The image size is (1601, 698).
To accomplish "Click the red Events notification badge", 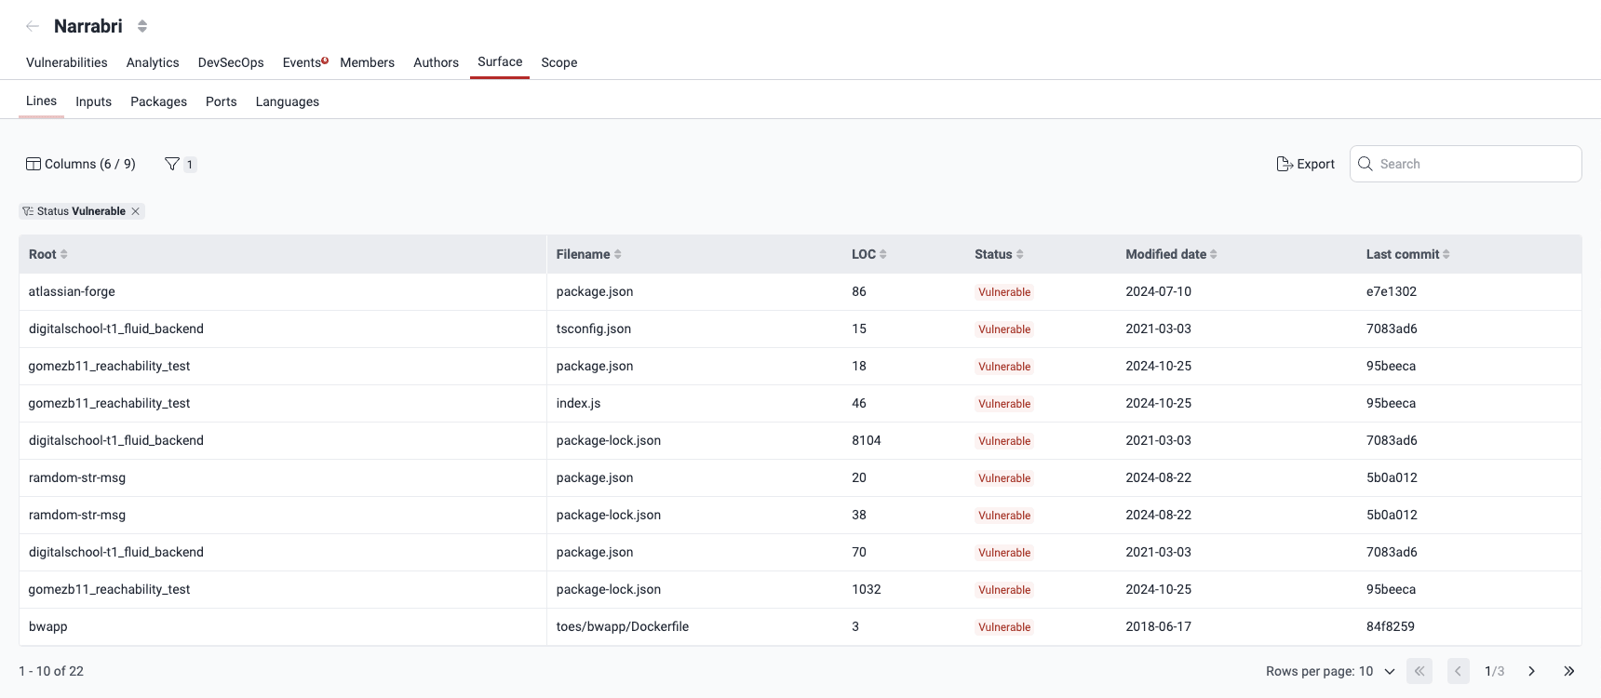I will point(325,60).
